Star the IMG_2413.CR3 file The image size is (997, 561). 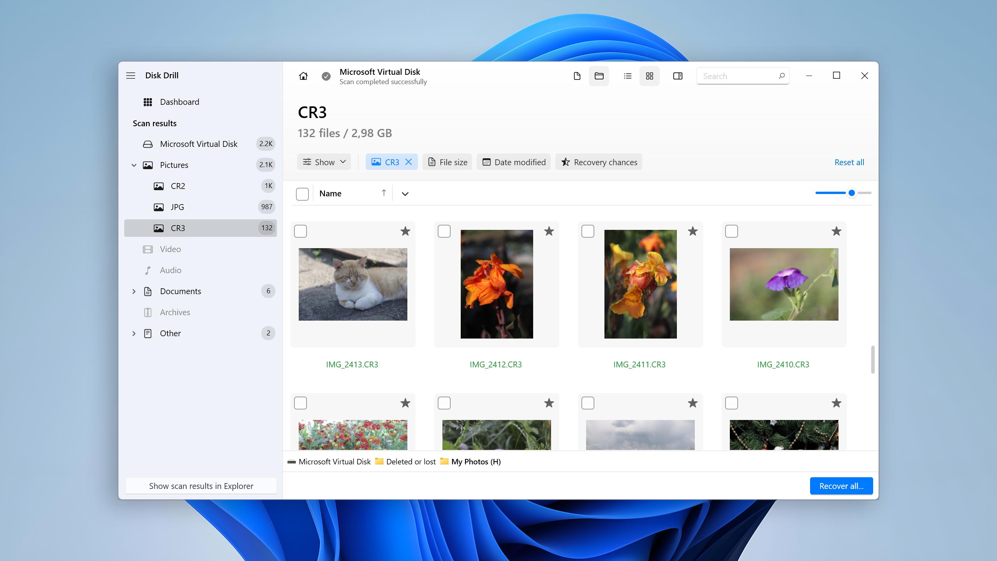point(405,231)
